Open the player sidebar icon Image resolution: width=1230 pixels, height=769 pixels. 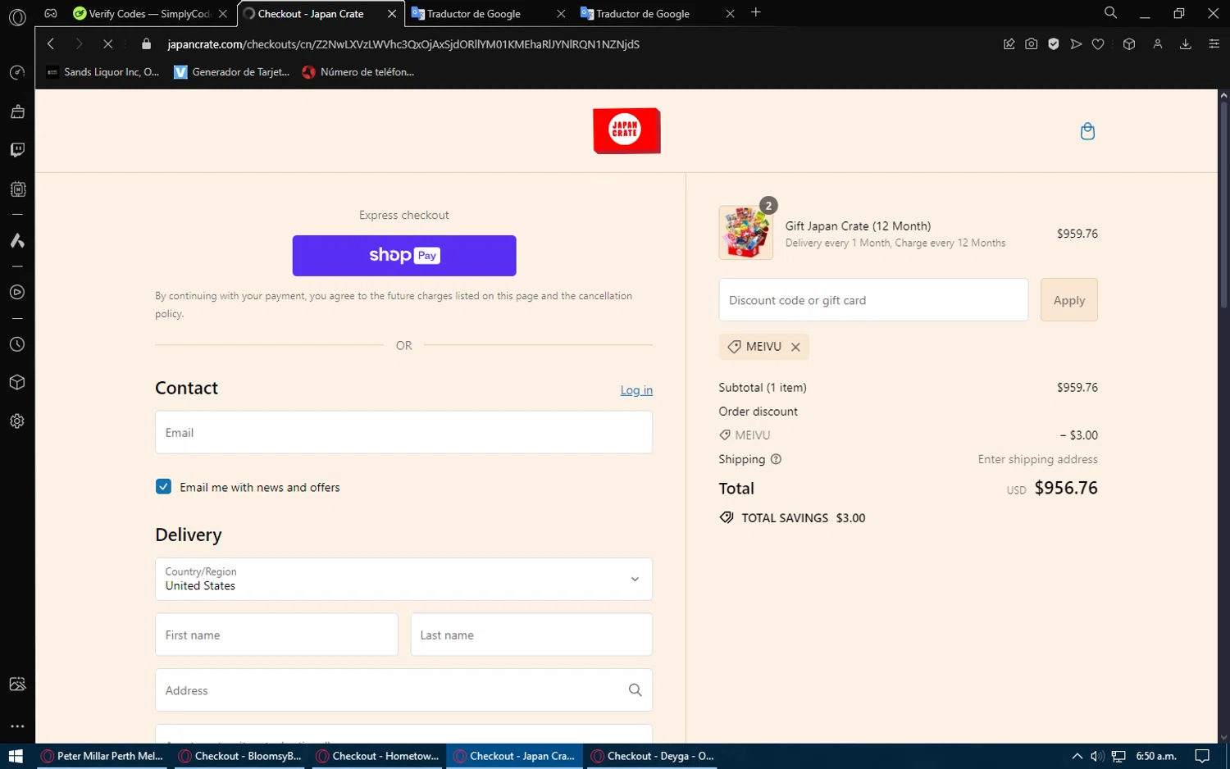click(x=17, y=293)
